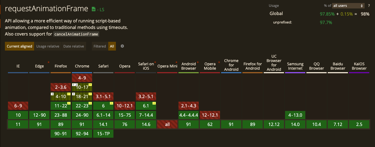The height and width of the screenshot is (147, 375).
Task: Click the yellow prefix flag on Chrome 10-17
Action: click(90, 85)
